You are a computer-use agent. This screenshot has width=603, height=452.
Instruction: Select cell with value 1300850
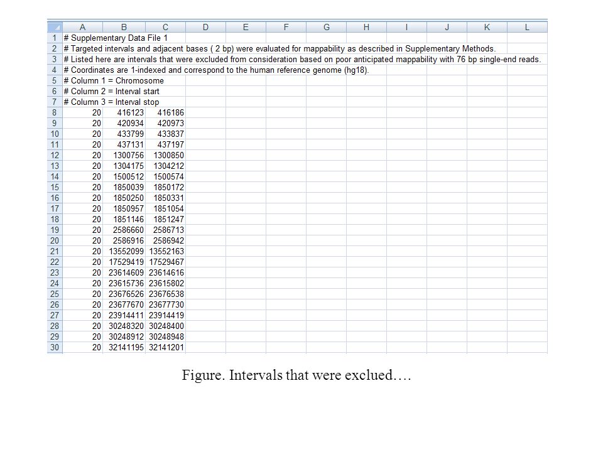[x=165, y=155]
